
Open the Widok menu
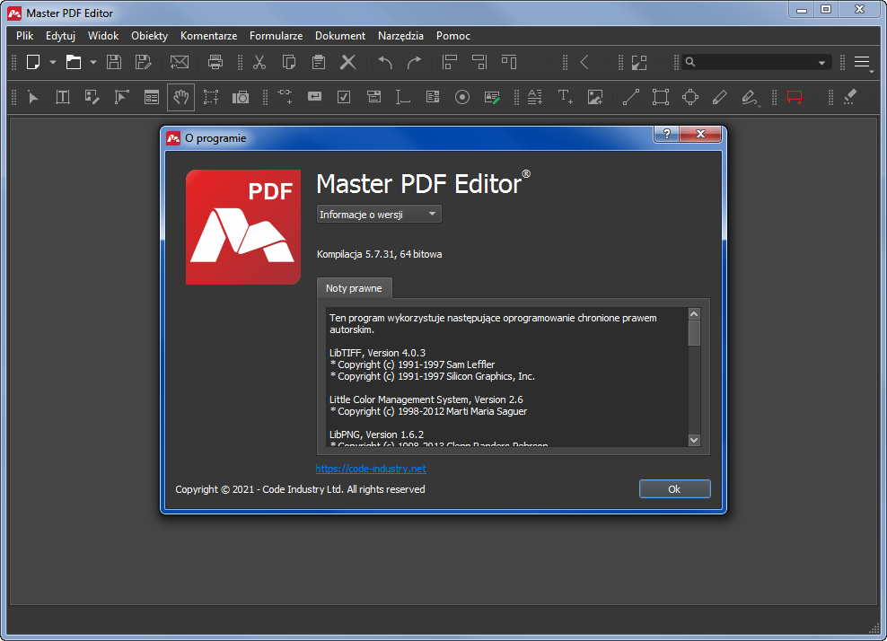[103, 36]
